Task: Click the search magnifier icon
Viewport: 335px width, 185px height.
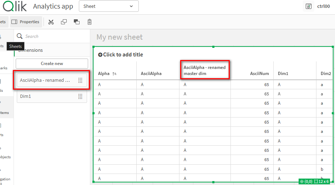Action: 20,36
